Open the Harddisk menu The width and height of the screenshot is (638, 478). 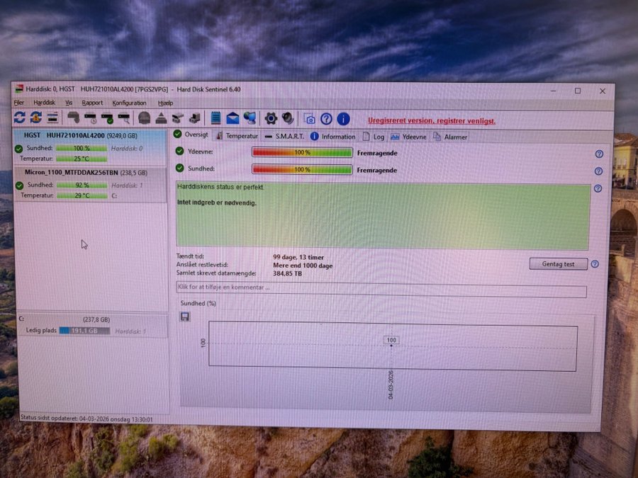tap(45, 103)
